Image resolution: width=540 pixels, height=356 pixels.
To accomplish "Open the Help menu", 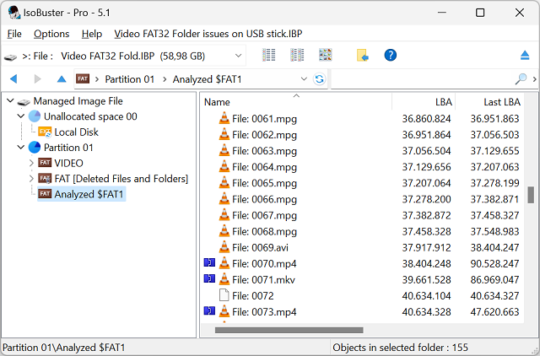I will (x=92, y=34).
